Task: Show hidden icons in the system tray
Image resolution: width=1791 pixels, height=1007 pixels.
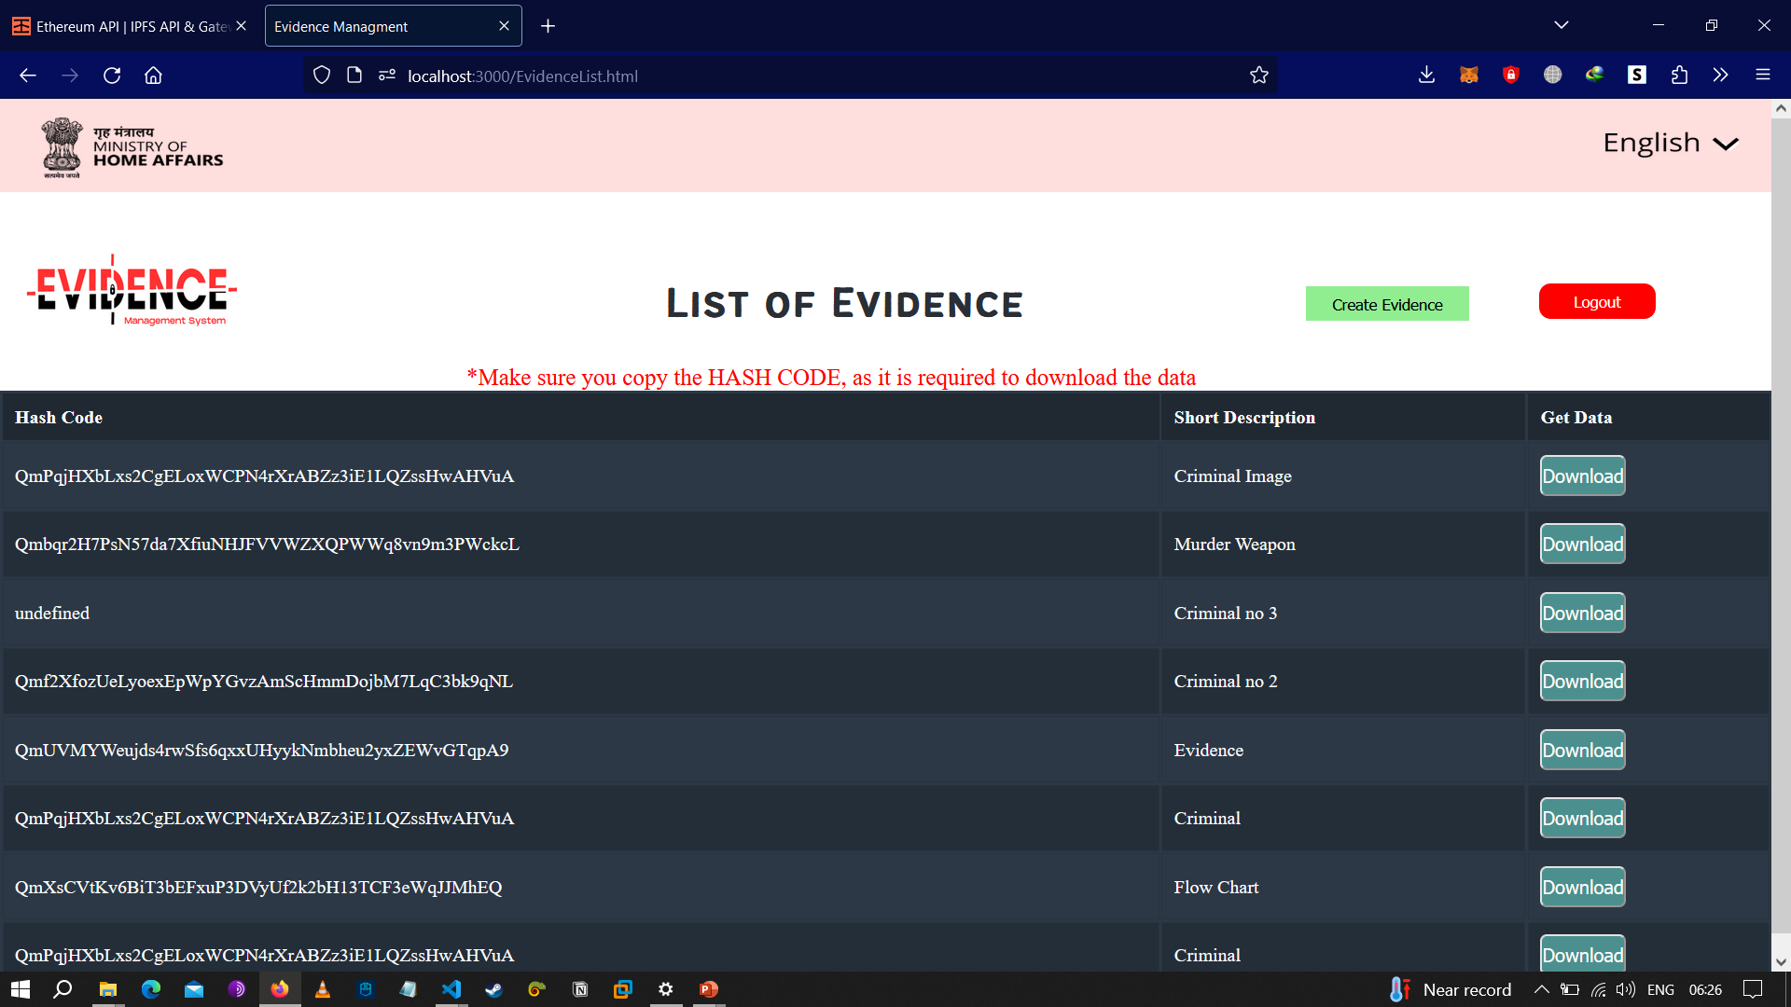Action: [x=1542, y=989]
